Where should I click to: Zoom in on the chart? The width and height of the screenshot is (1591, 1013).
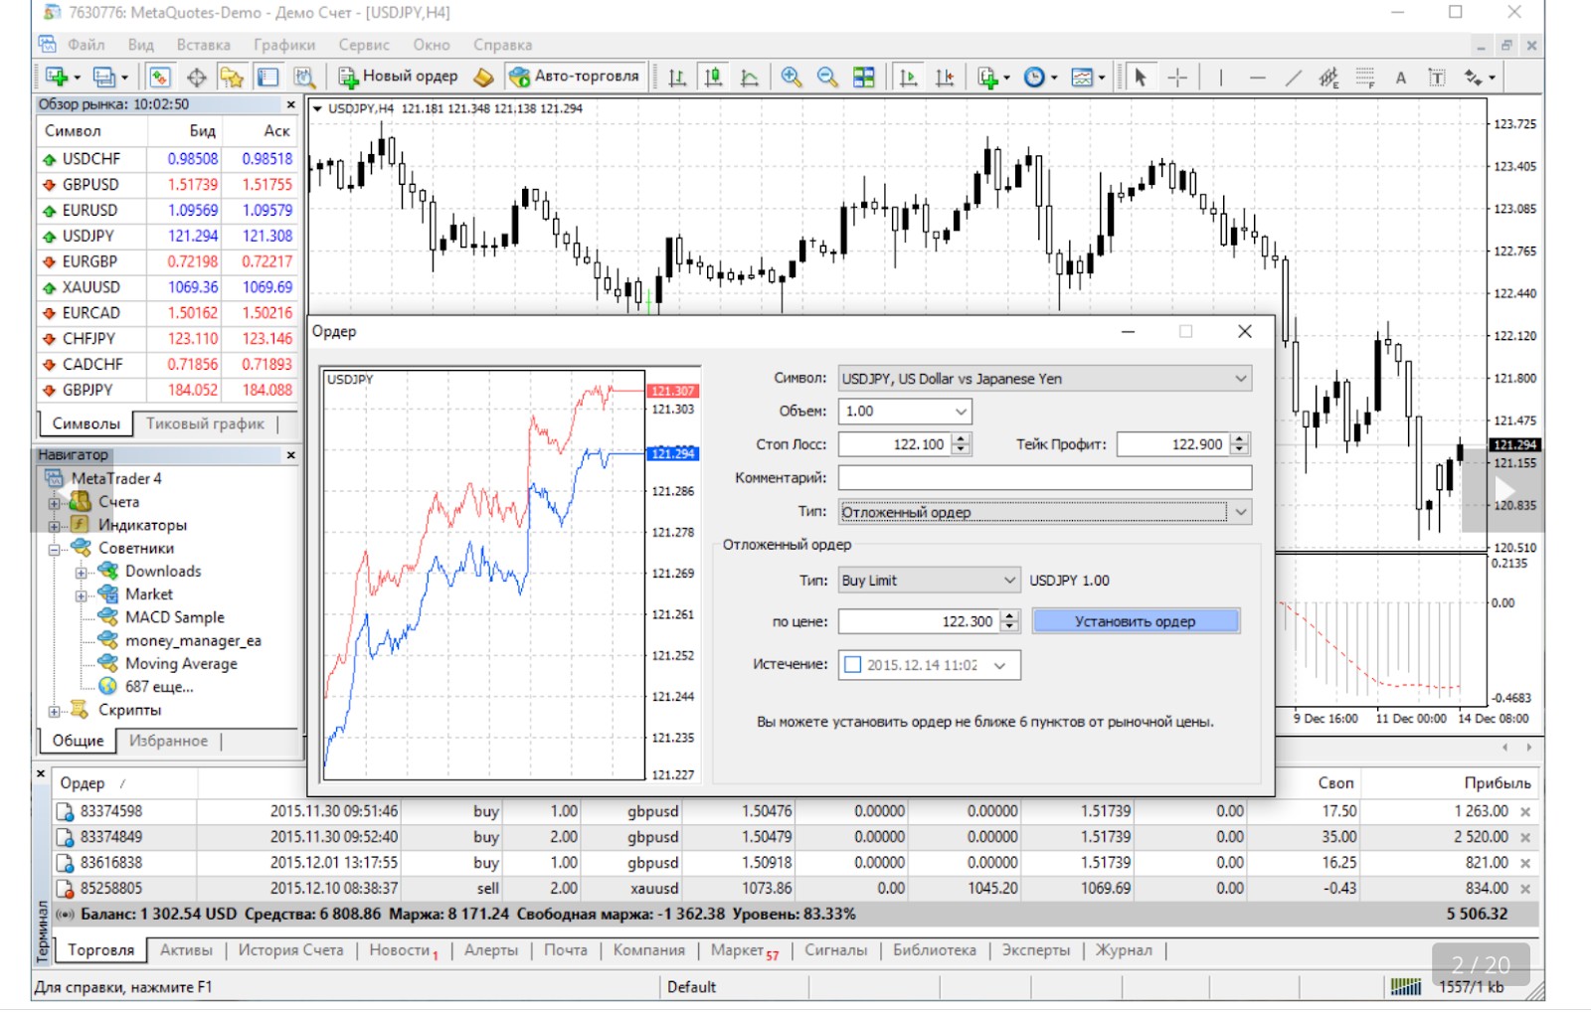pos(792,77)
